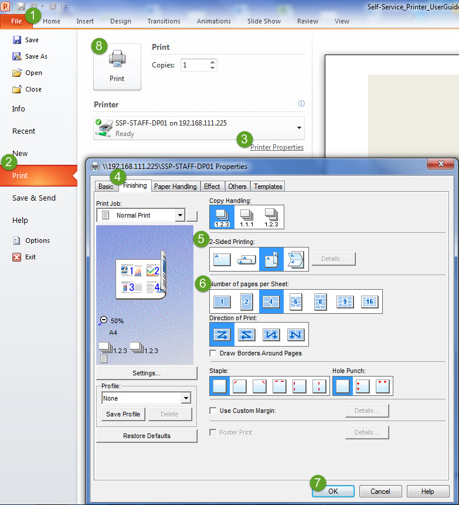Tick the Use Custom Margin checkbox
The height and width of the screenshot is (505, 459).
(x=213, y=411)
